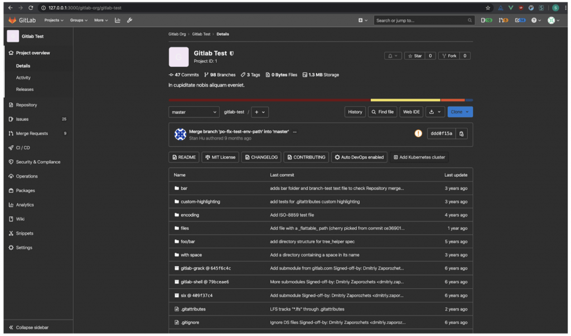Image resolution: width=571 pixels, height=336 pixels.
Task: Click the Auto DevOps enabled button
Action: pos(359,157)
